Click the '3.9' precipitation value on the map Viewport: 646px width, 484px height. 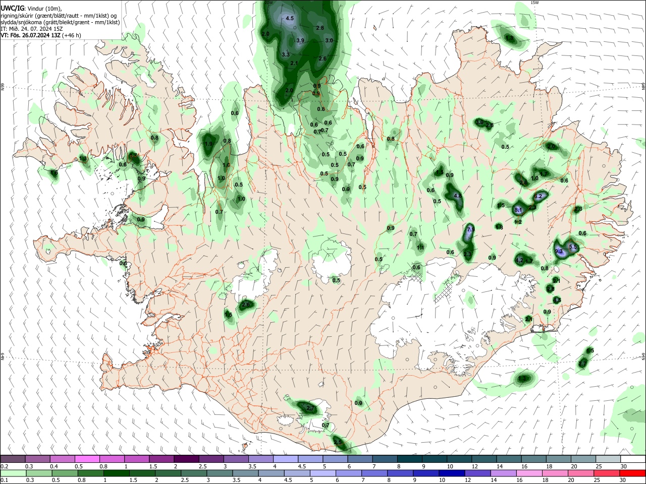(x=300, y=40)
